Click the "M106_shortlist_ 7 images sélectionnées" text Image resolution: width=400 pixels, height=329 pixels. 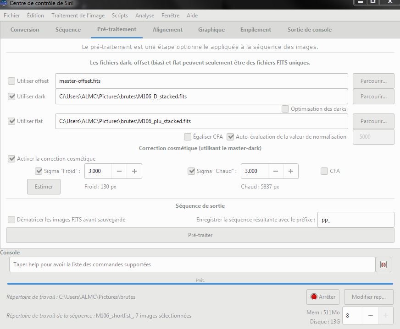pyautogui.click(x=144, y=316)
